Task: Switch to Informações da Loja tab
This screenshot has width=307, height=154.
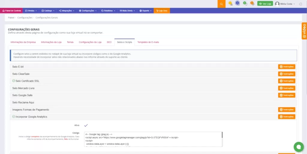Action: pyautogui.click(x=51, y=42)
